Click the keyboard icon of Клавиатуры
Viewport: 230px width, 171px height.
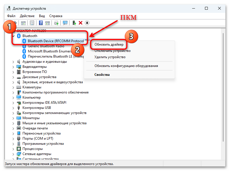click(x=19, y=87)
